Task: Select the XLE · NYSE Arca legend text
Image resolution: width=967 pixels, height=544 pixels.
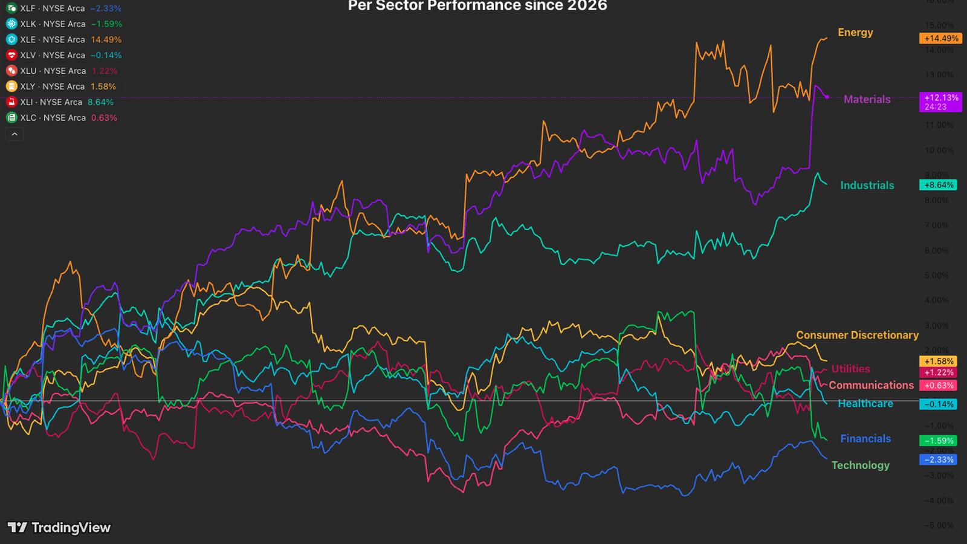Action: tap(53, 40)
